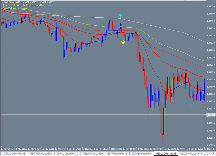Click the 1.43970 price scale label
Viewport: 216px width, 156px height.
click(211, 109)
